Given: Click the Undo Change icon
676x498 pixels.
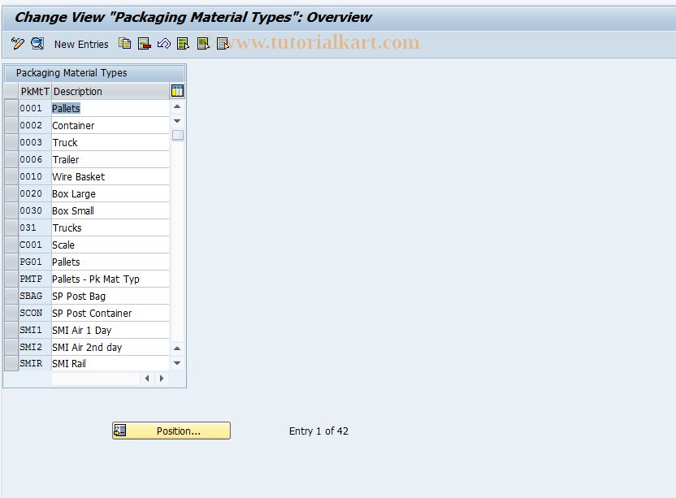Looking at the screenshot, I should [164, 44].
